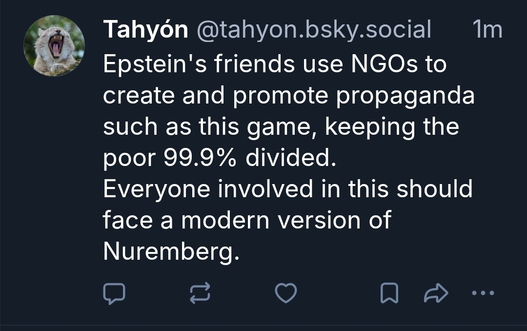The width and height of the screenshot is (527, 331).
Task: Click the "face a modern version of" line
Action: 247,221
